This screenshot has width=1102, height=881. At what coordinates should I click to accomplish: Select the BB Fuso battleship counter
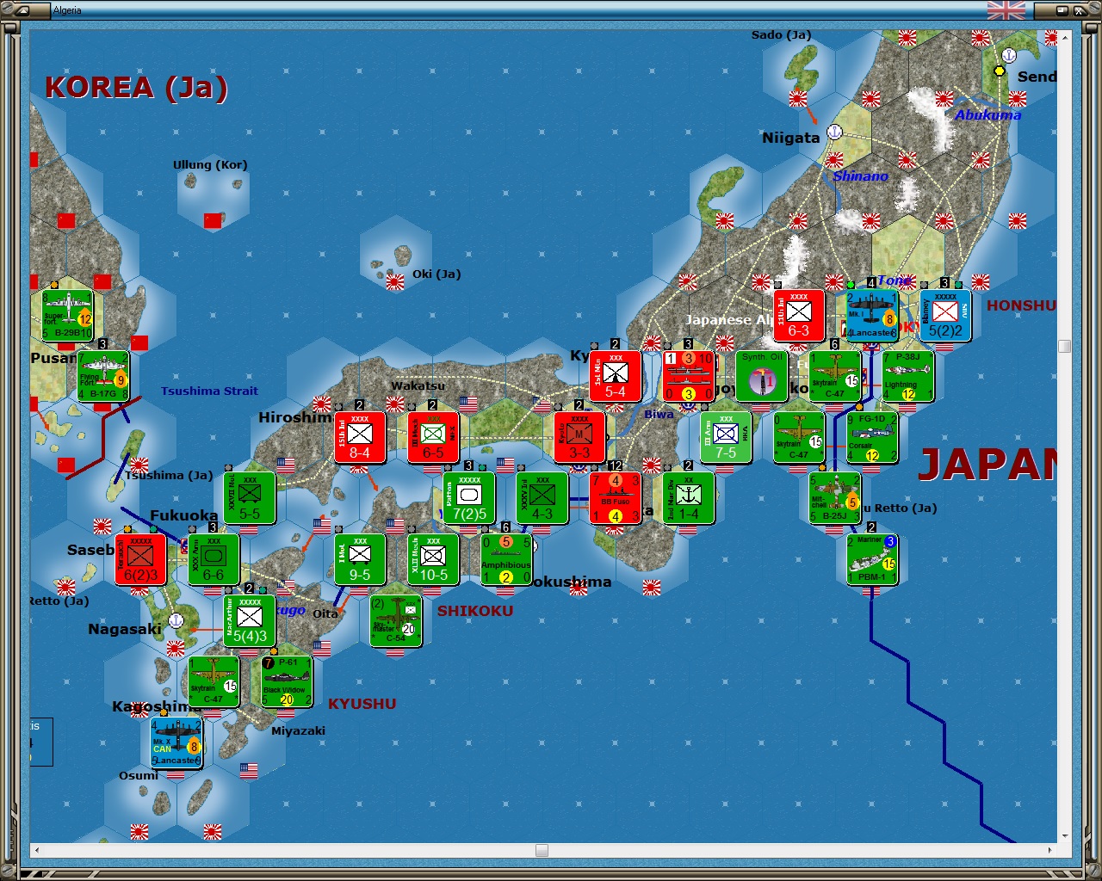point(616,498)
